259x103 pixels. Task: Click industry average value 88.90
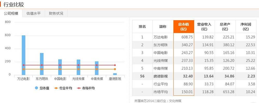tap(188, 84)
